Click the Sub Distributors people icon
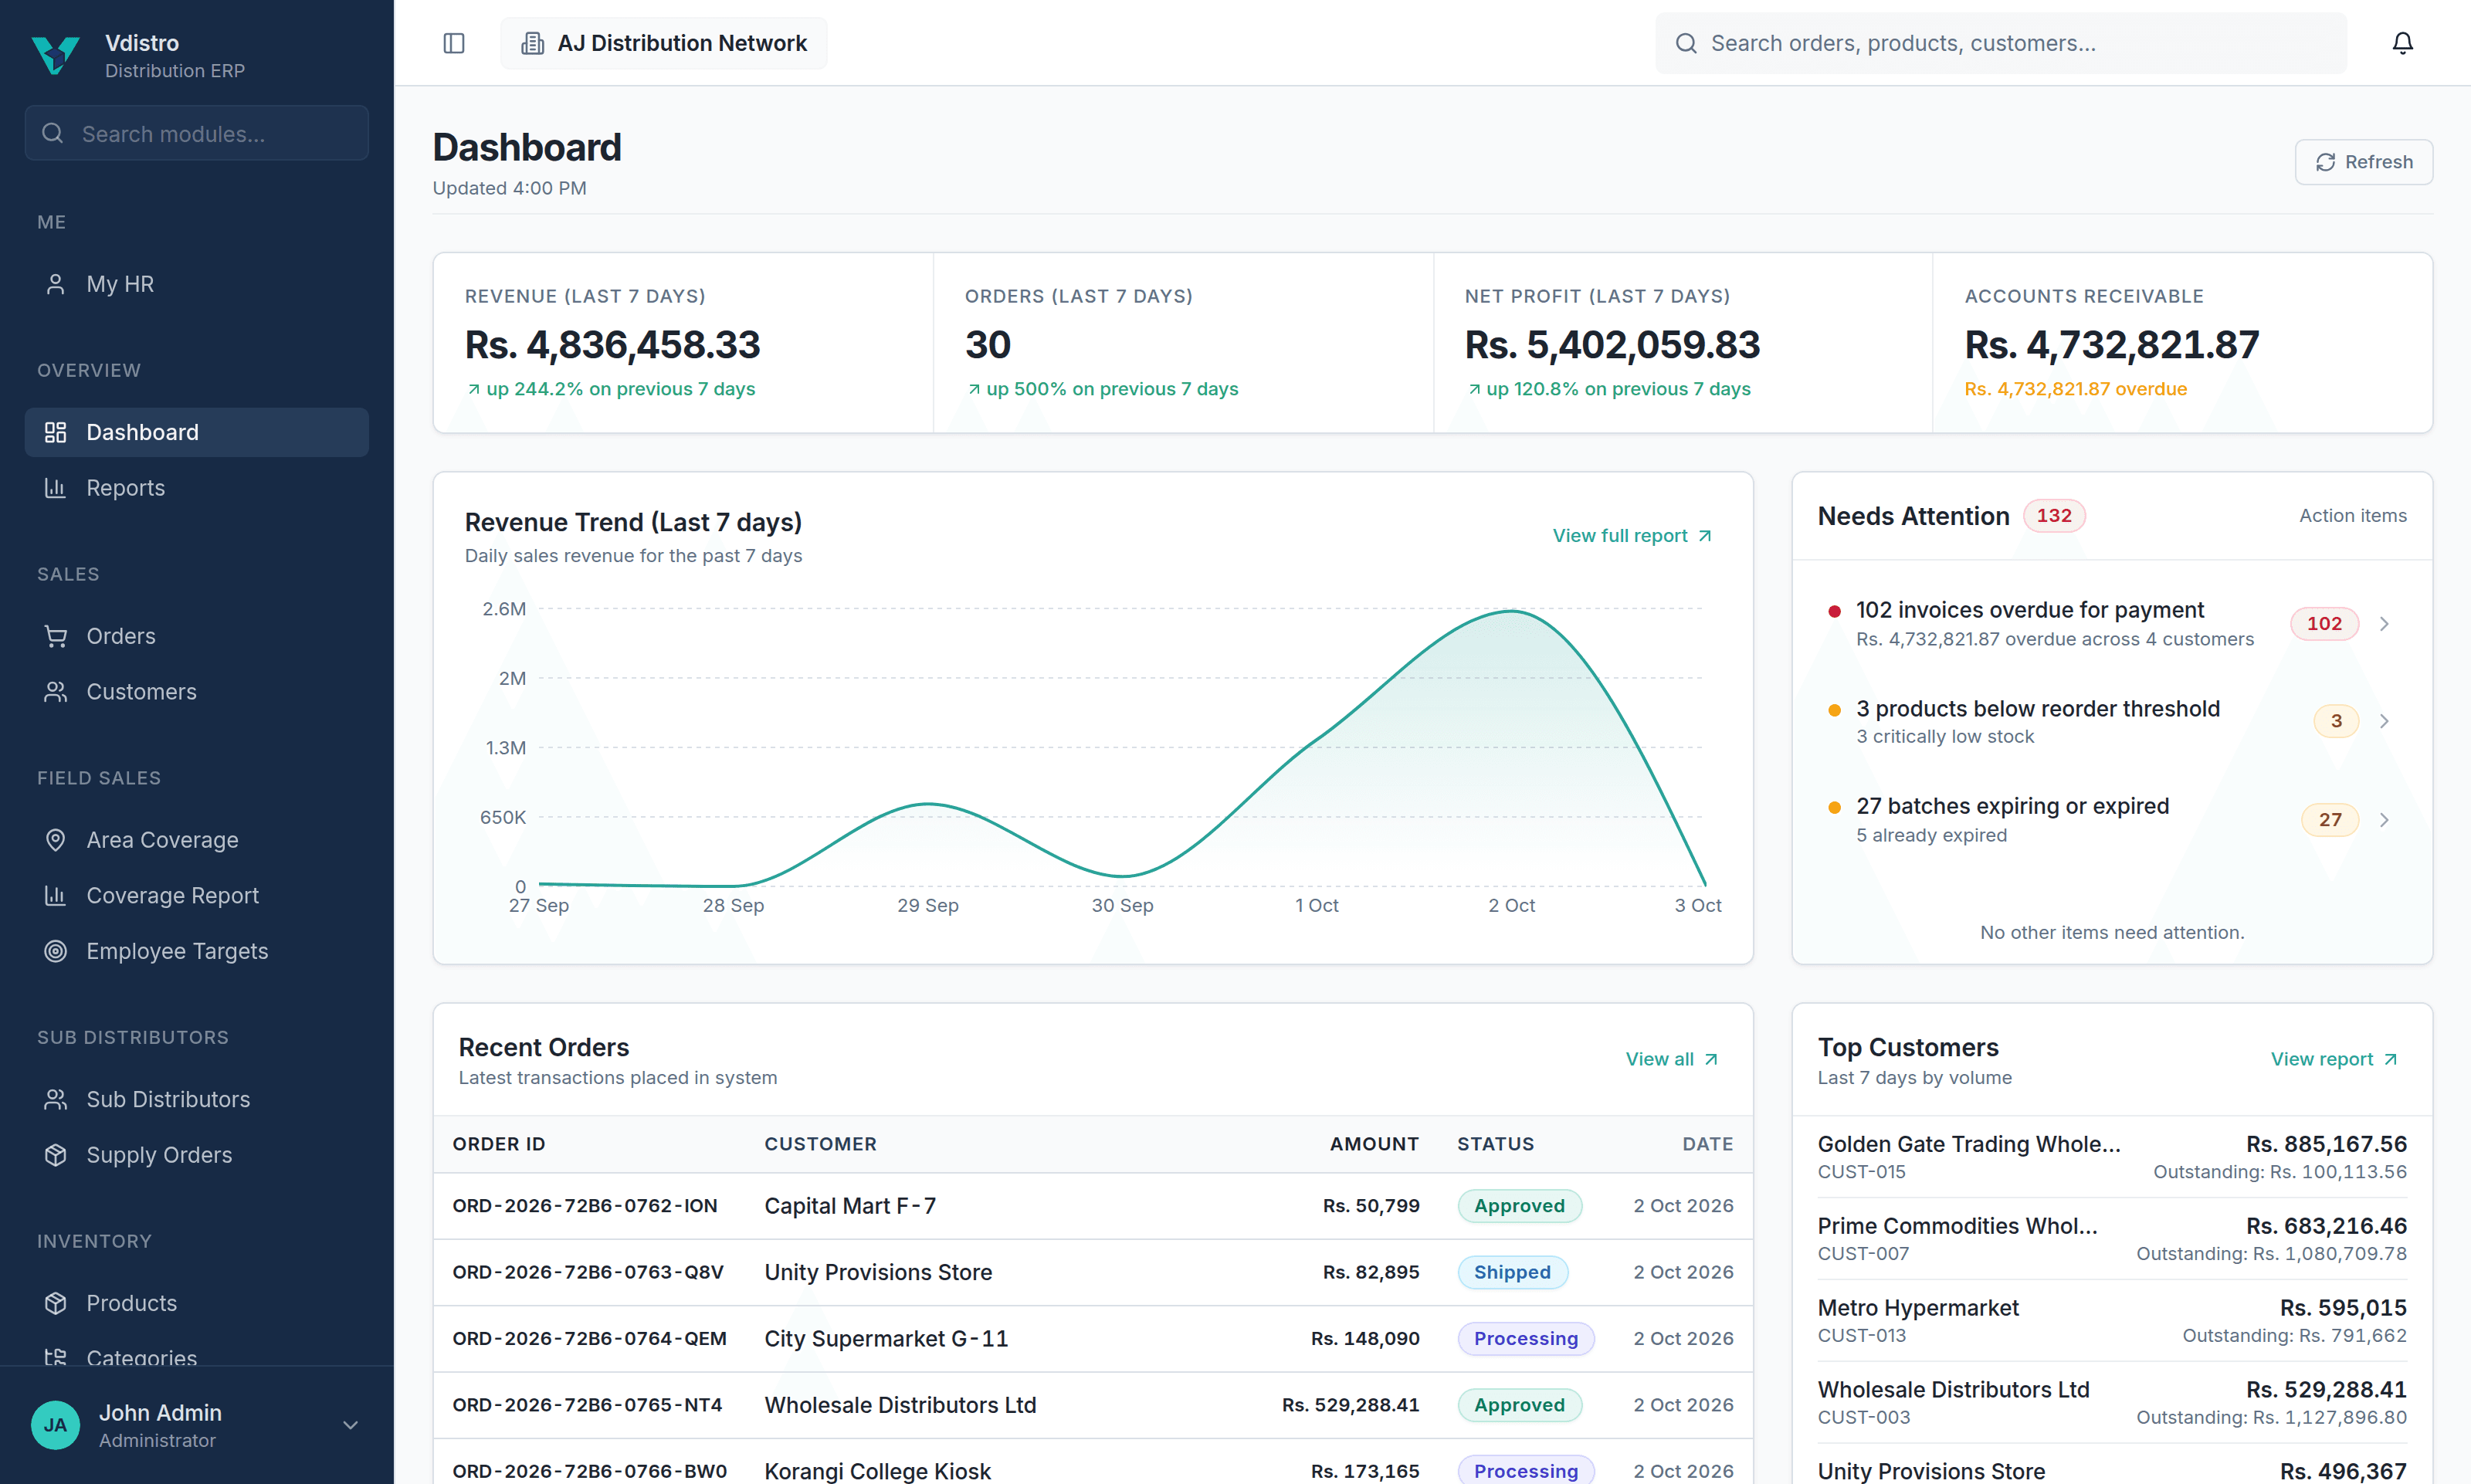The width and height of the screenshot is (2471, 1484). tap(56, 1099)
